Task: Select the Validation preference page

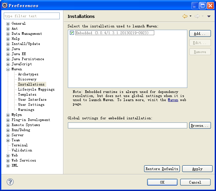Action: tap(22, 150)
